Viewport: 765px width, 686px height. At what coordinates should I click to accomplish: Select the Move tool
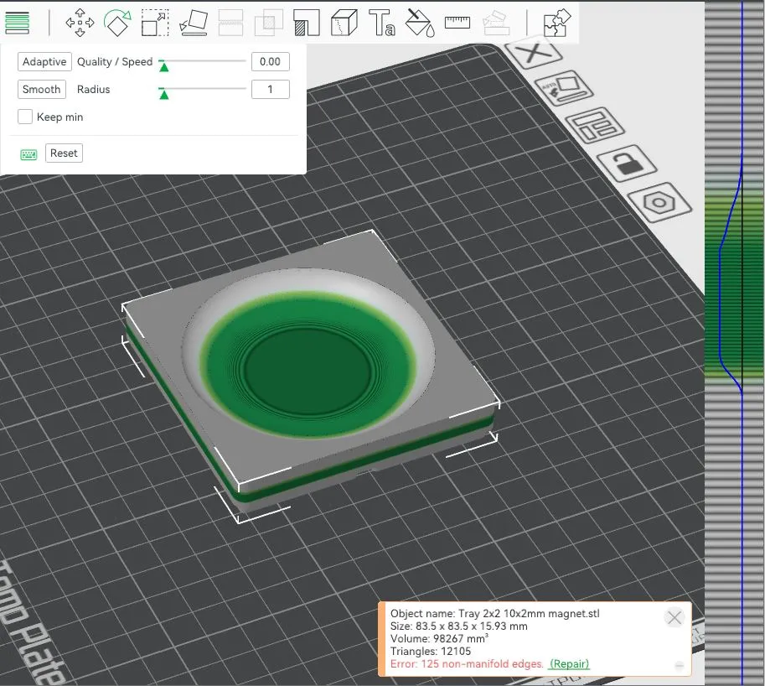80,23
